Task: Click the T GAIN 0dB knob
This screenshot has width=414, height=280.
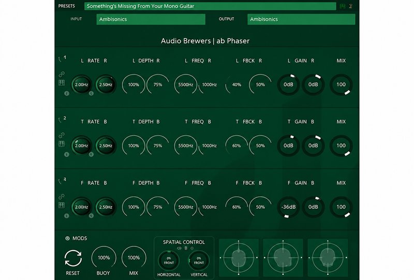Action: click(288, 146)
